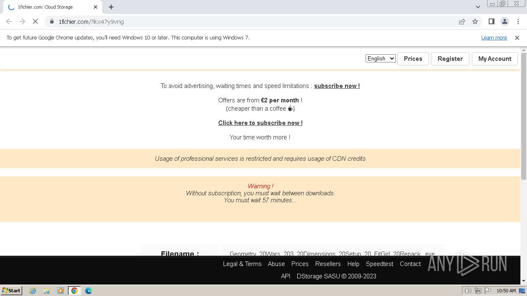Bookmark this tab with the star icon
The image size is (527, 296).
(475, 21)
